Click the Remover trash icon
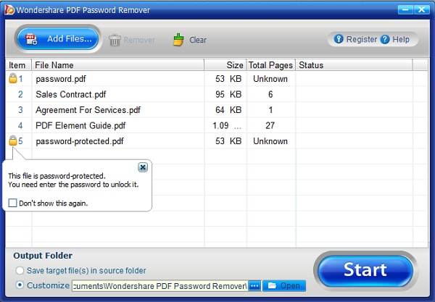435x302 pixels. [115, 40]
